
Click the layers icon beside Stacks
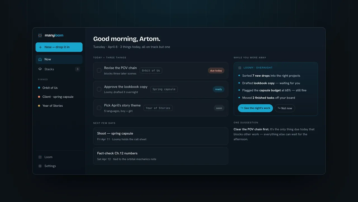point(40,69)
